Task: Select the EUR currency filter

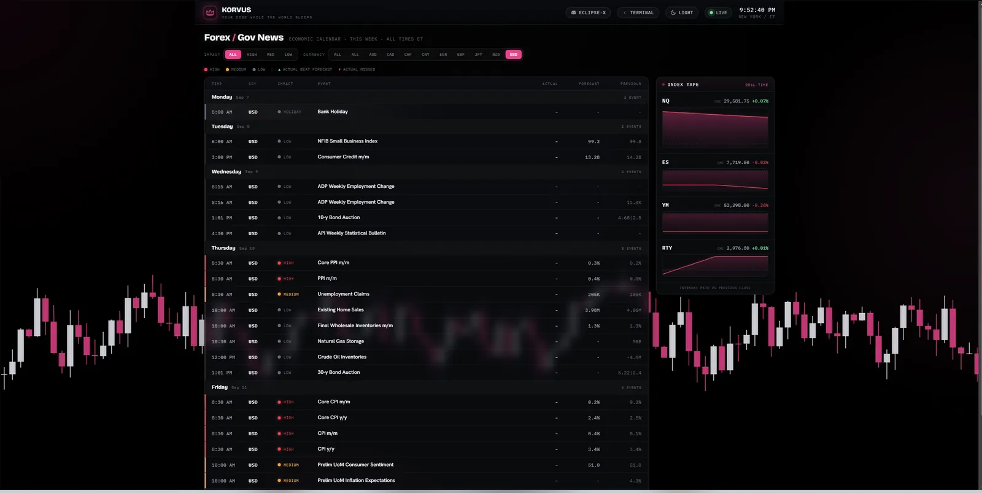Action: (443, 55)
